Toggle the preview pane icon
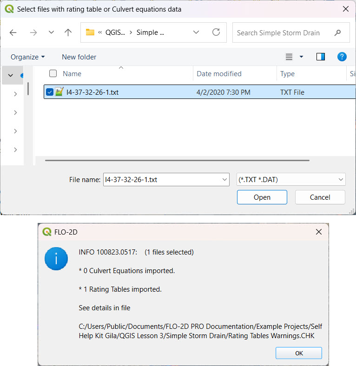 (x=320, y=57)
